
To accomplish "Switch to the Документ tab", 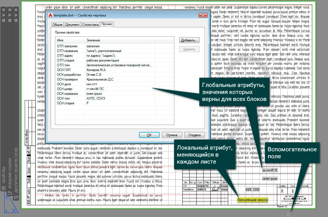I will pos(72,25).
